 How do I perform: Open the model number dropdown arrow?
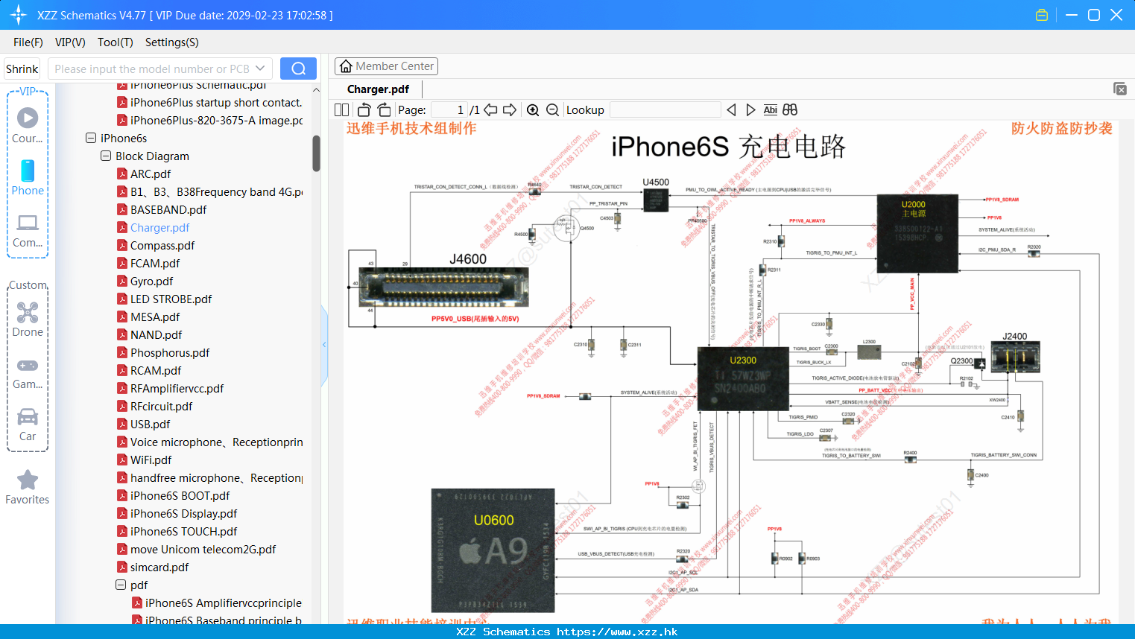[x=260, y=69]
